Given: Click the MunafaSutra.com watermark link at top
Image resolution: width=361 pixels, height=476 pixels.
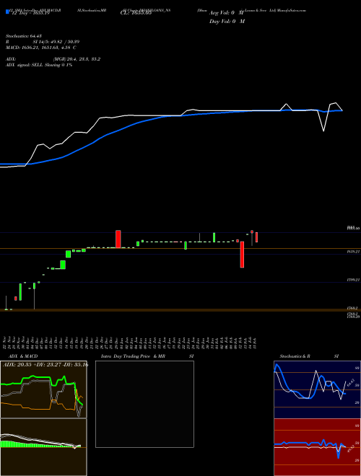Looking at the screenshot, I should (x=292, y=10).
